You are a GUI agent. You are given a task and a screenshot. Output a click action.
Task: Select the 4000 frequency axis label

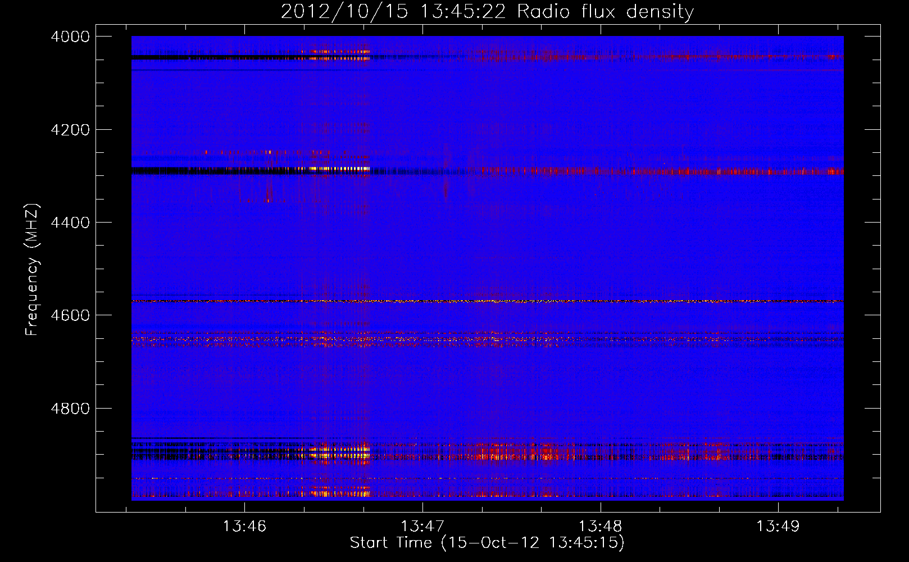pos(70,37)
